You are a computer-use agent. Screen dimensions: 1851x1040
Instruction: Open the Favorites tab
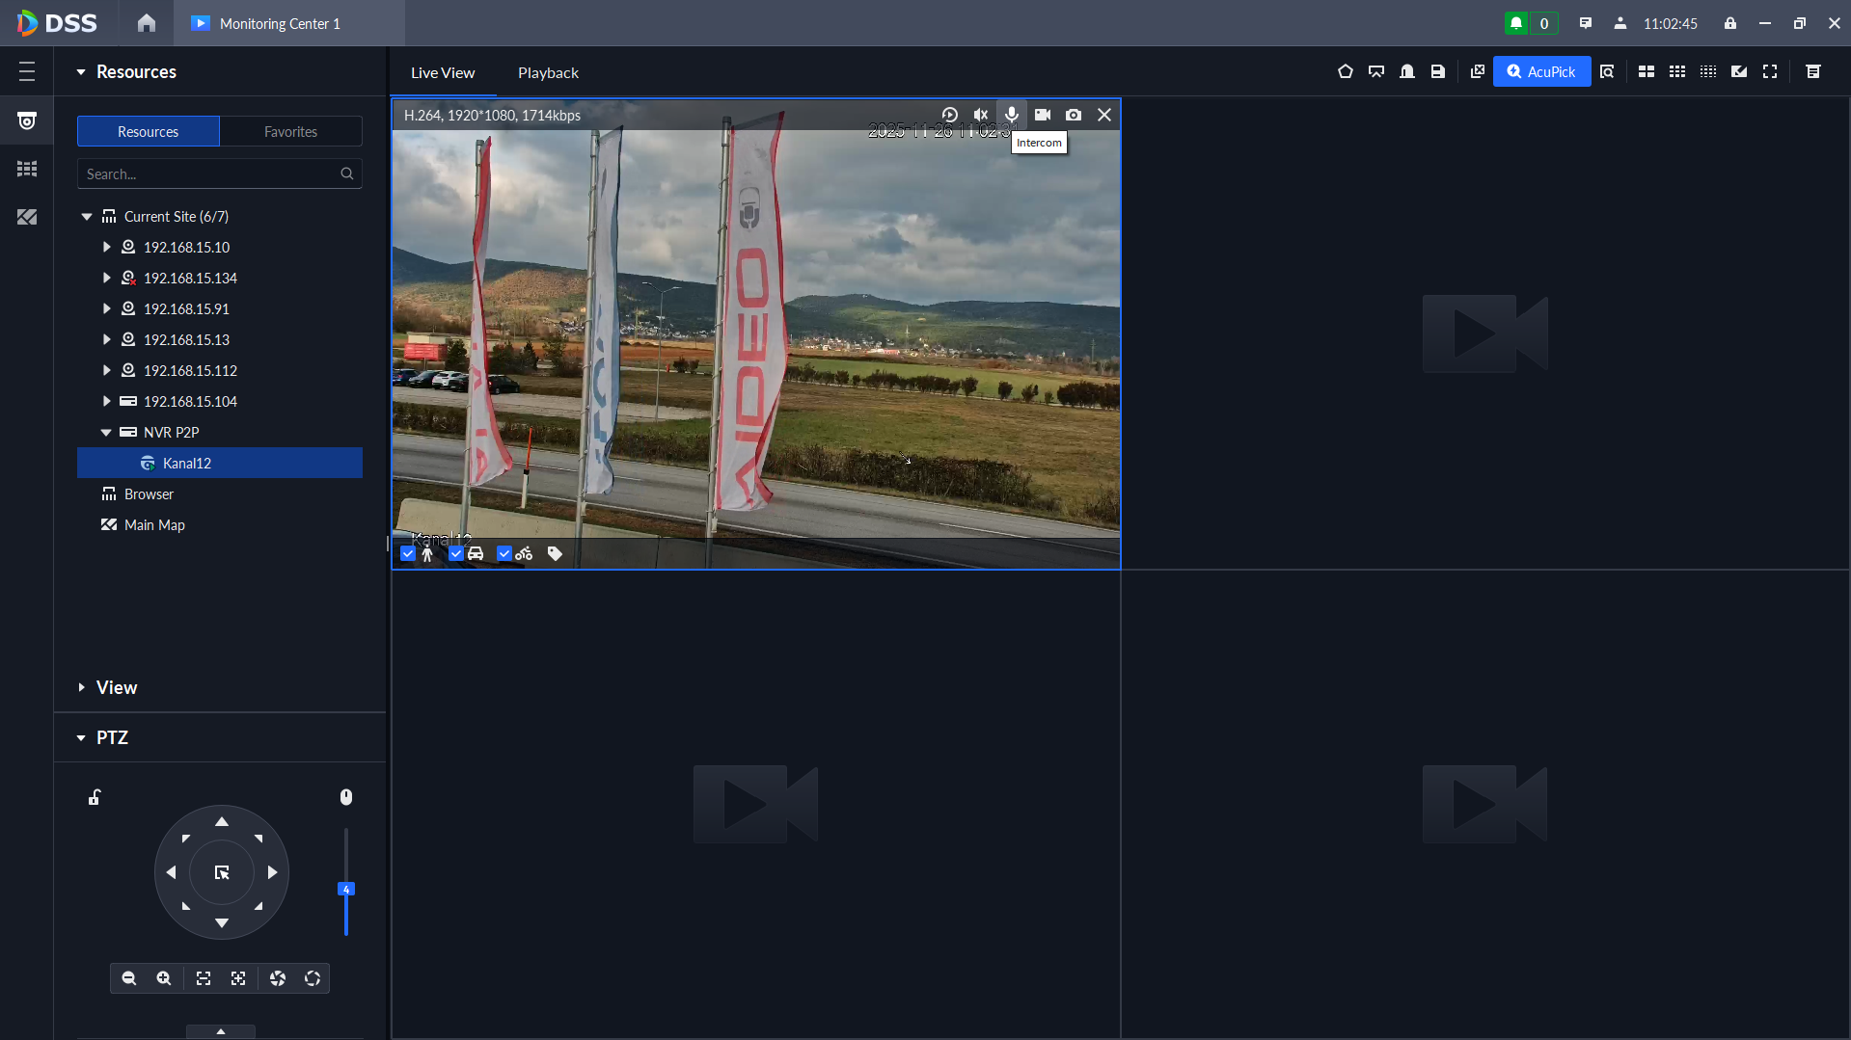(x=290, y=131)
